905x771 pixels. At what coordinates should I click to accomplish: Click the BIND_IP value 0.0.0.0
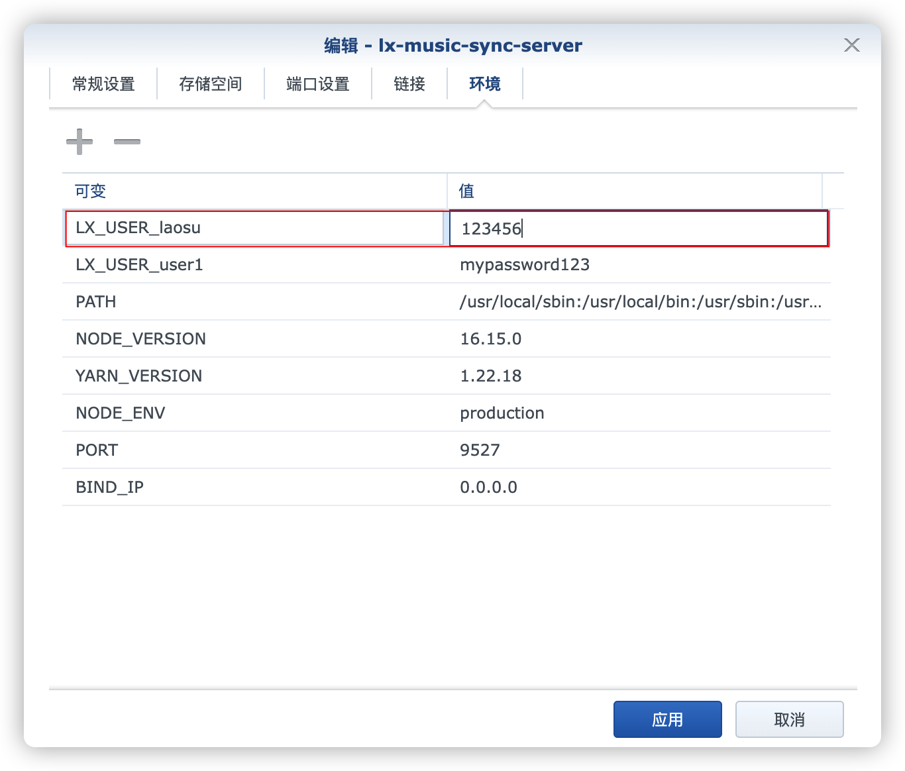[x=489, y=488]
